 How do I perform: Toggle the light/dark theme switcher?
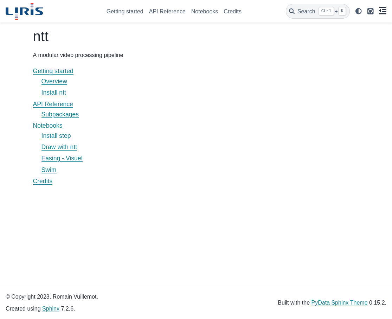click(358, 11)
